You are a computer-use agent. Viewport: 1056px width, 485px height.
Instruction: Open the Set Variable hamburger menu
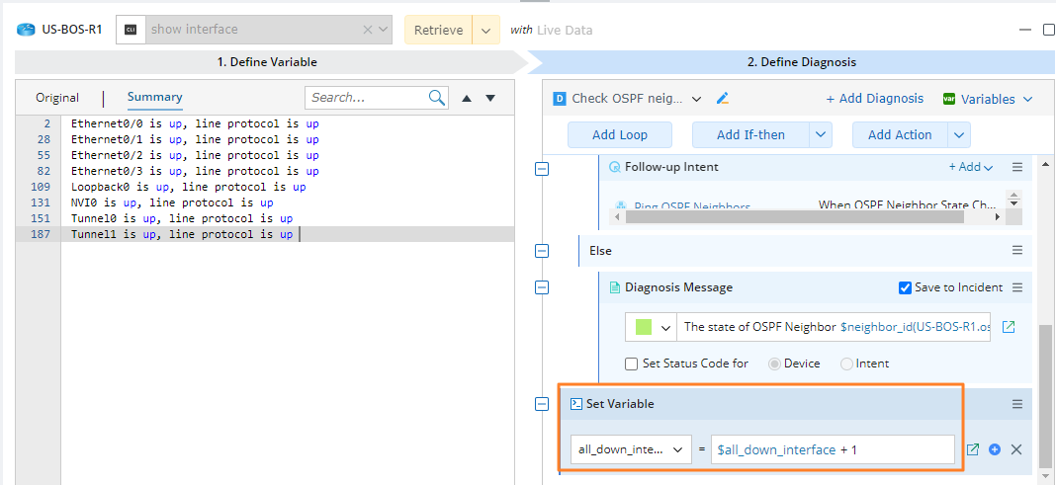click(x=1017, y=404)
